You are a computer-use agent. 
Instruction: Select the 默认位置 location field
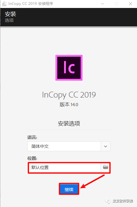coord(65,167)
